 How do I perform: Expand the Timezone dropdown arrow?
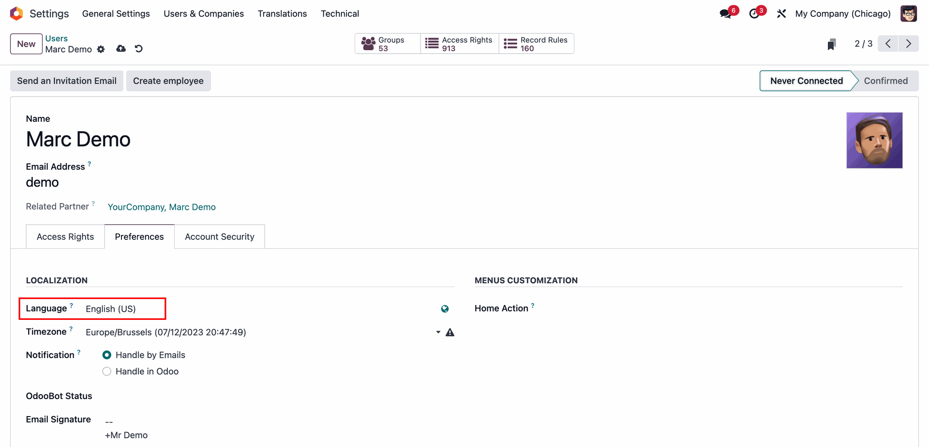(x=438, y=332)
